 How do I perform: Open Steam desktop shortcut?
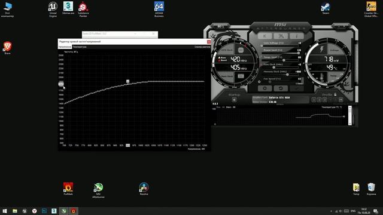coord(326,8)
